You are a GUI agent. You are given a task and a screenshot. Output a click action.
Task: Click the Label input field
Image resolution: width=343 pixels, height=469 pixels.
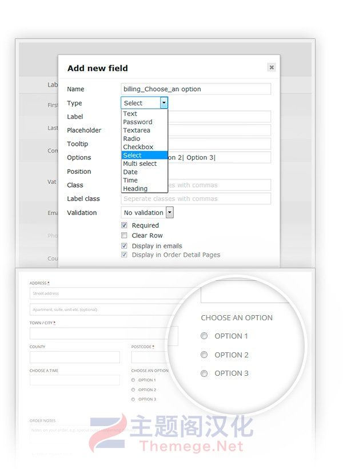[x=219, y=116]
